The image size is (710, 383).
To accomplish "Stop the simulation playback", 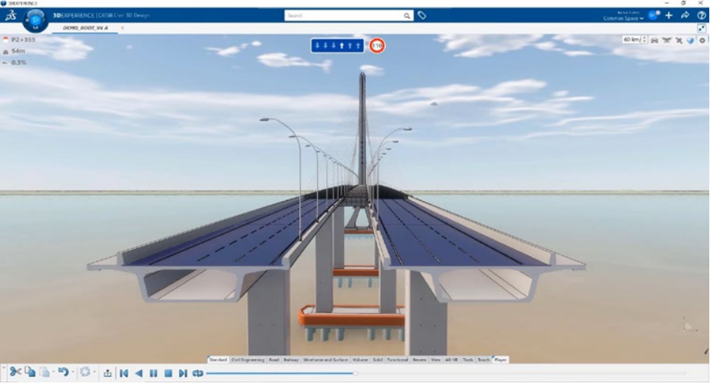I will [168, 373].
